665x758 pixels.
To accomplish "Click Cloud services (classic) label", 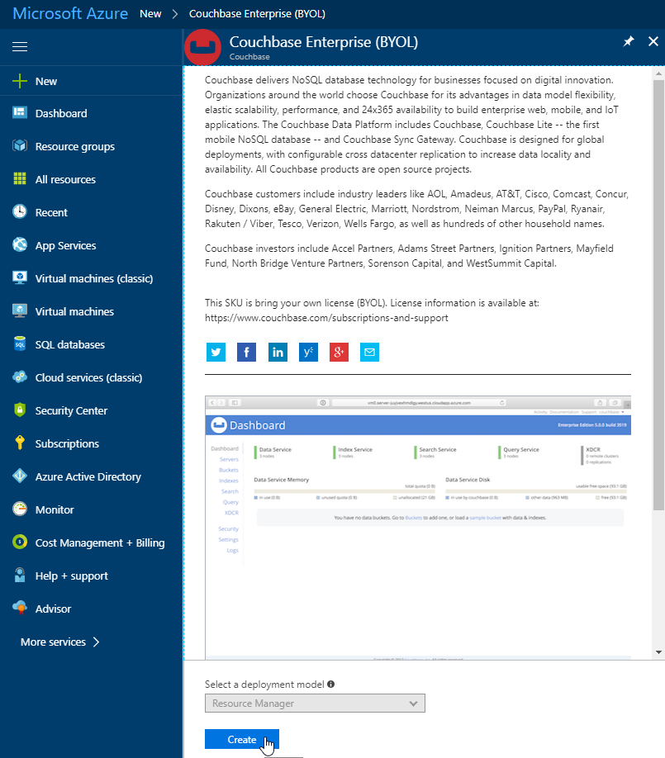I will pyautogui.click(x=88, y=377).
